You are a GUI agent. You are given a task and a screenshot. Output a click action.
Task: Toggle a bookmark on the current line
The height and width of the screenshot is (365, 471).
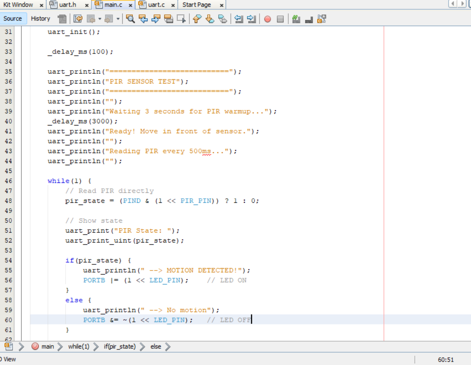223,19
